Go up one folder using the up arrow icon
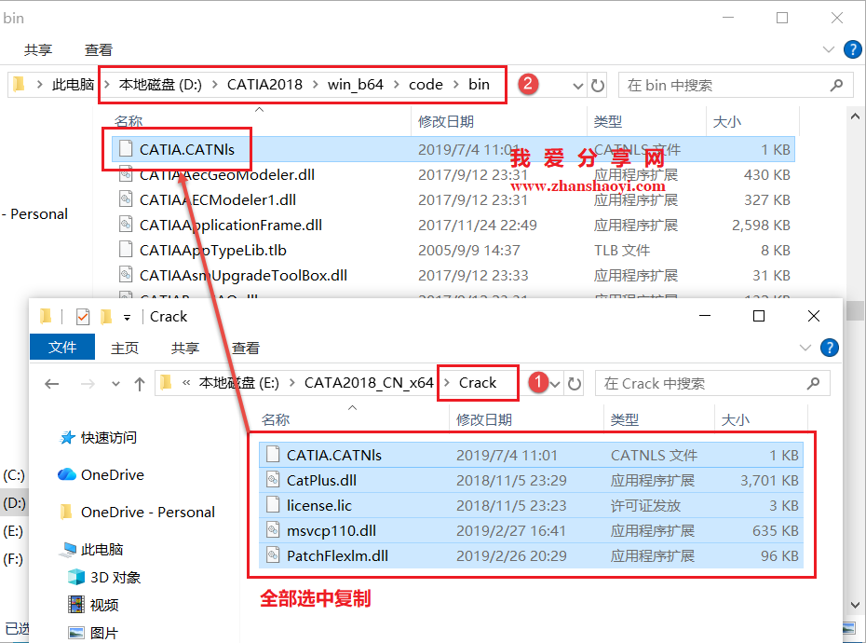Image resolution: width=866 pixels, height=643 pixels. (x=140, y=382)
